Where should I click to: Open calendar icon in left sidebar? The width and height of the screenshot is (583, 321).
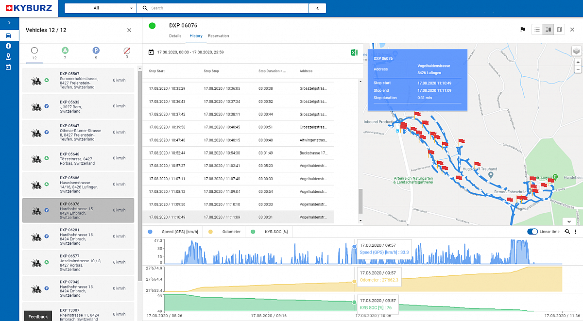click(x=9, y=67)
